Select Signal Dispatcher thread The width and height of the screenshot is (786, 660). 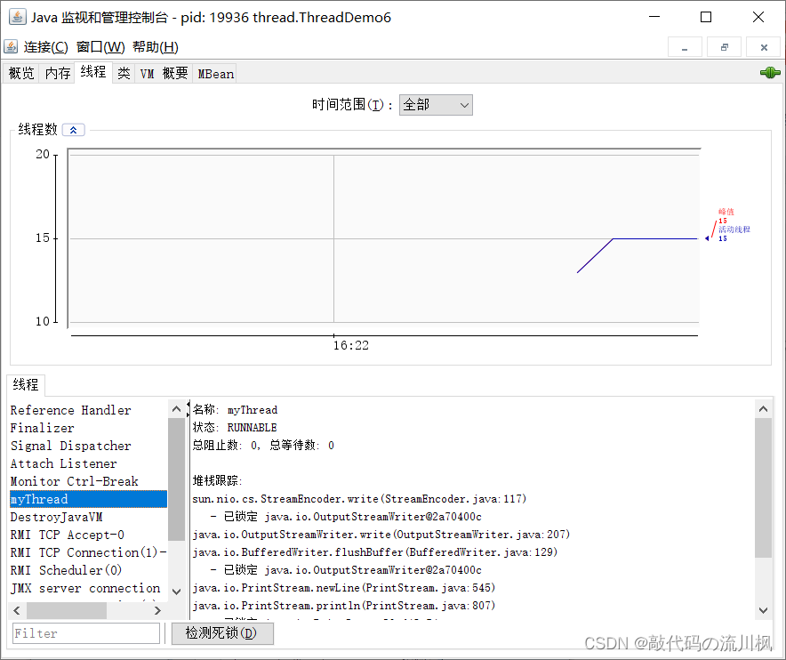tap(88, 446)
